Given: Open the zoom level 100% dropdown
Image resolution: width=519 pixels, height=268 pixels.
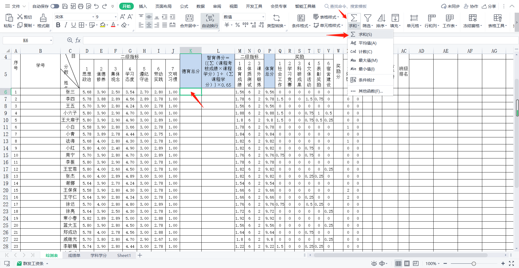Looking at the screenshot, I should [432, 263].
